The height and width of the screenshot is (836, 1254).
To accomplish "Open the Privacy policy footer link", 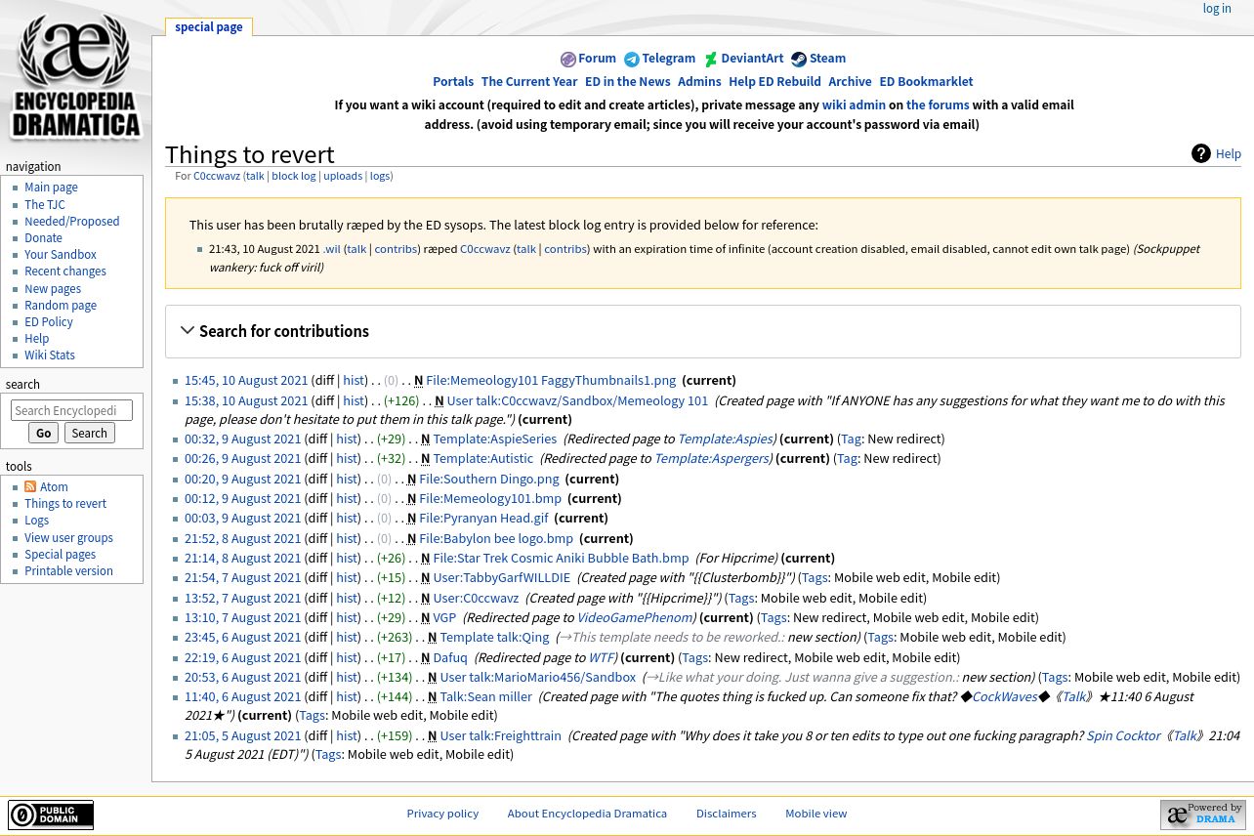I will [442, 813].
